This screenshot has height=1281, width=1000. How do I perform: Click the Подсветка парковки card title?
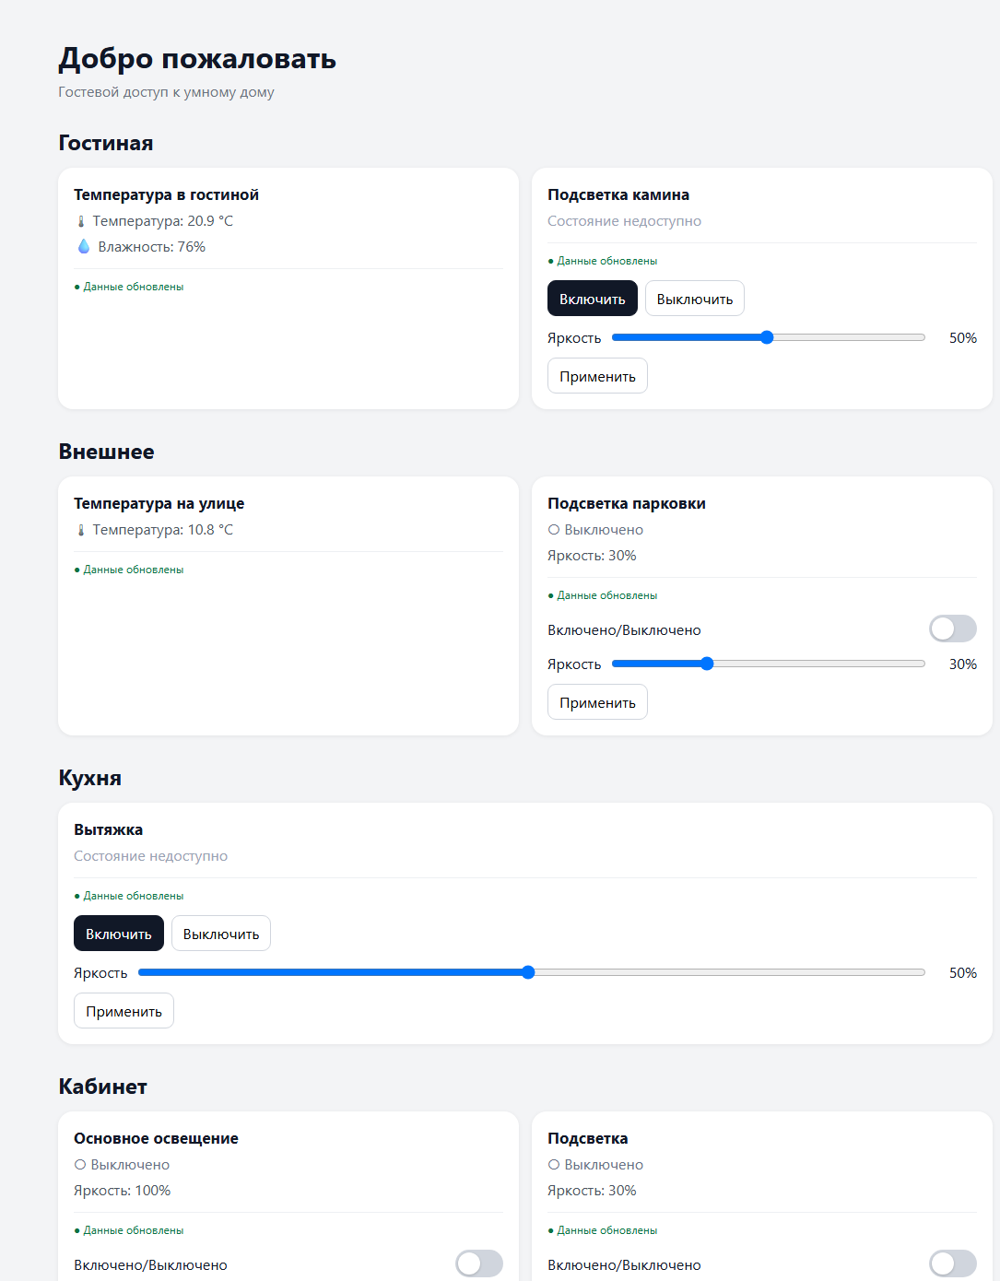(x=627, y=503)
